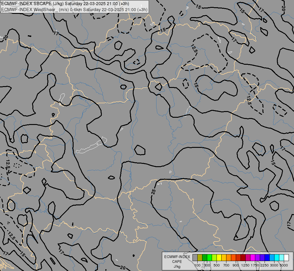Select the dark red legend swatch
Screen dimensions: 294x271
coord(243,257)
